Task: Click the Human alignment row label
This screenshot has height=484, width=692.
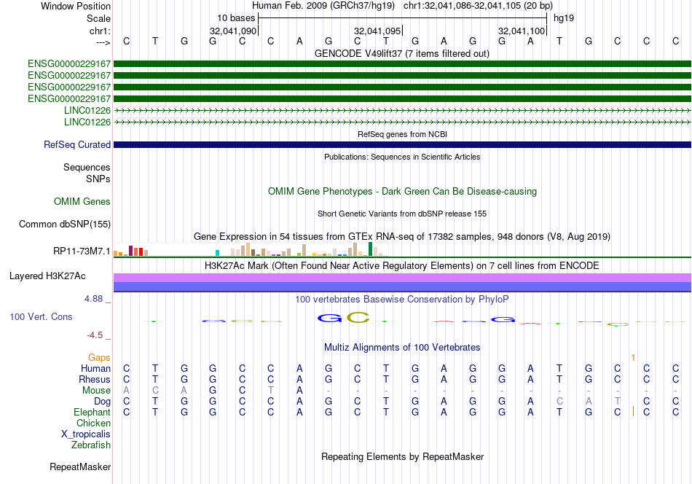Action: click(x=95, y=369)
